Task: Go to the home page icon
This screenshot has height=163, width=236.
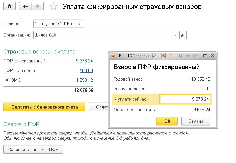Action: pos(9,6)
